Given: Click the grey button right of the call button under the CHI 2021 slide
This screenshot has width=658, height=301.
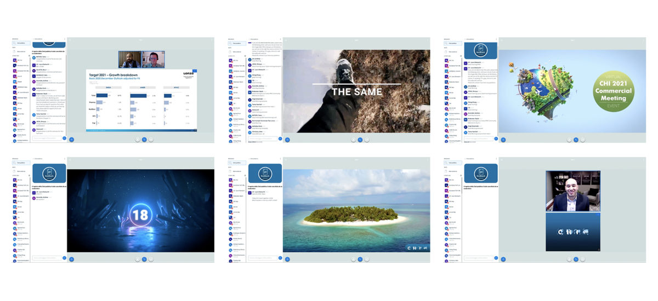Looking at the screenshot, I should [x=583, y=140].
